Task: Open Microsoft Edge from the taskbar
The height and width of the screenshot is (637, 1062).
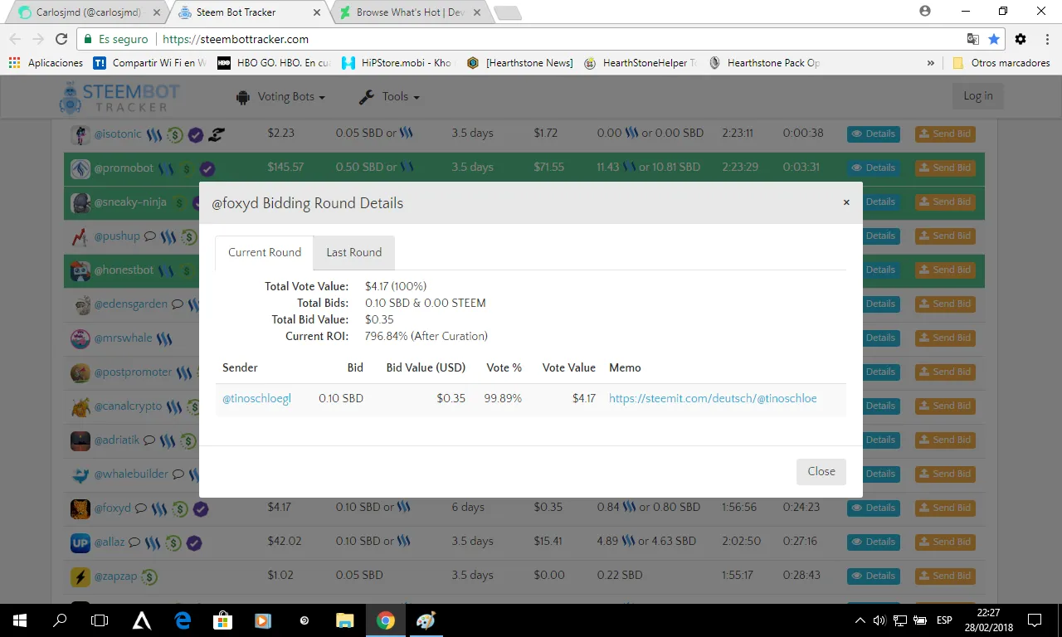Action: (183, 620)
